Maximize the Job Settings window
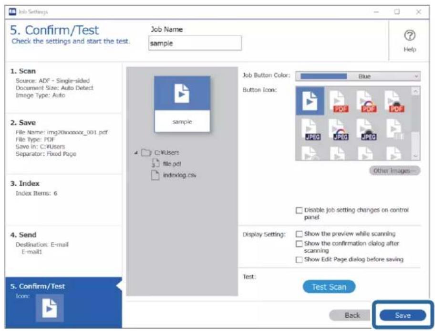Screen dimensions: 435x331 (x=397, y=12)
